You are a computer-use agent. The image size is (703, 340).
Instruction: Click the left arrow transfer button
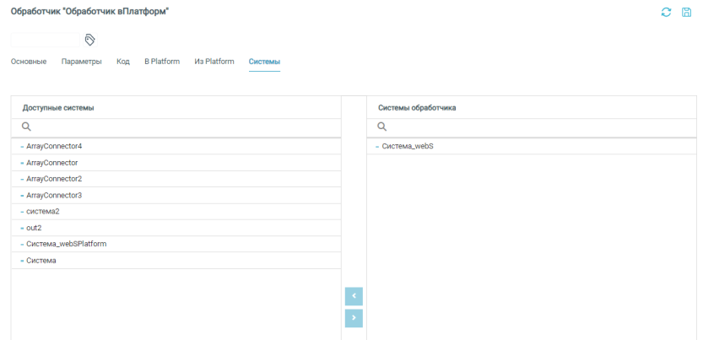pyautogui.click(x=354, y=296)
